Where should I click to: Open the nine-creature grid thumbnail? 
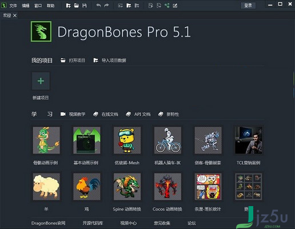click(249, 187)
